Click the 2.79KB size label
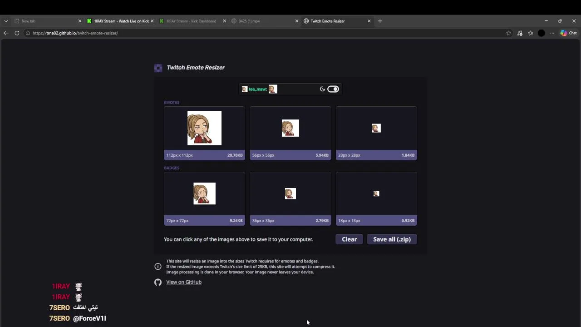This screenshot has height=327, width=581. point(322,221)
